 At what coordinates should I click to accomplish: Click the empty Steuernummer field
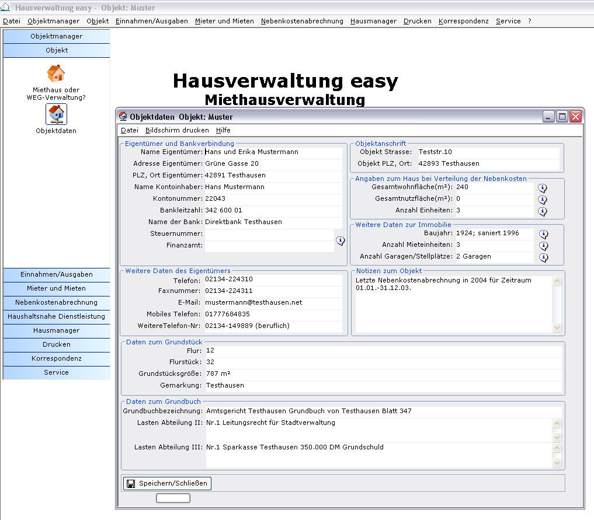pos(269,234)
